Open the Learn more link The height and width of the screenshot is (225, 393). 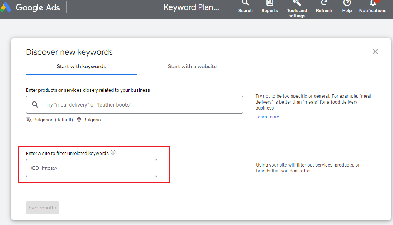point(267,117)
